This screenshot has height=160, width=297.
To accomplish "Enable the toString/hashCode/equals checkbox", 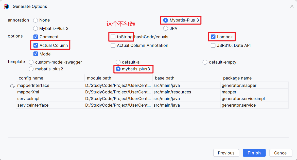I will click(113, 37).
